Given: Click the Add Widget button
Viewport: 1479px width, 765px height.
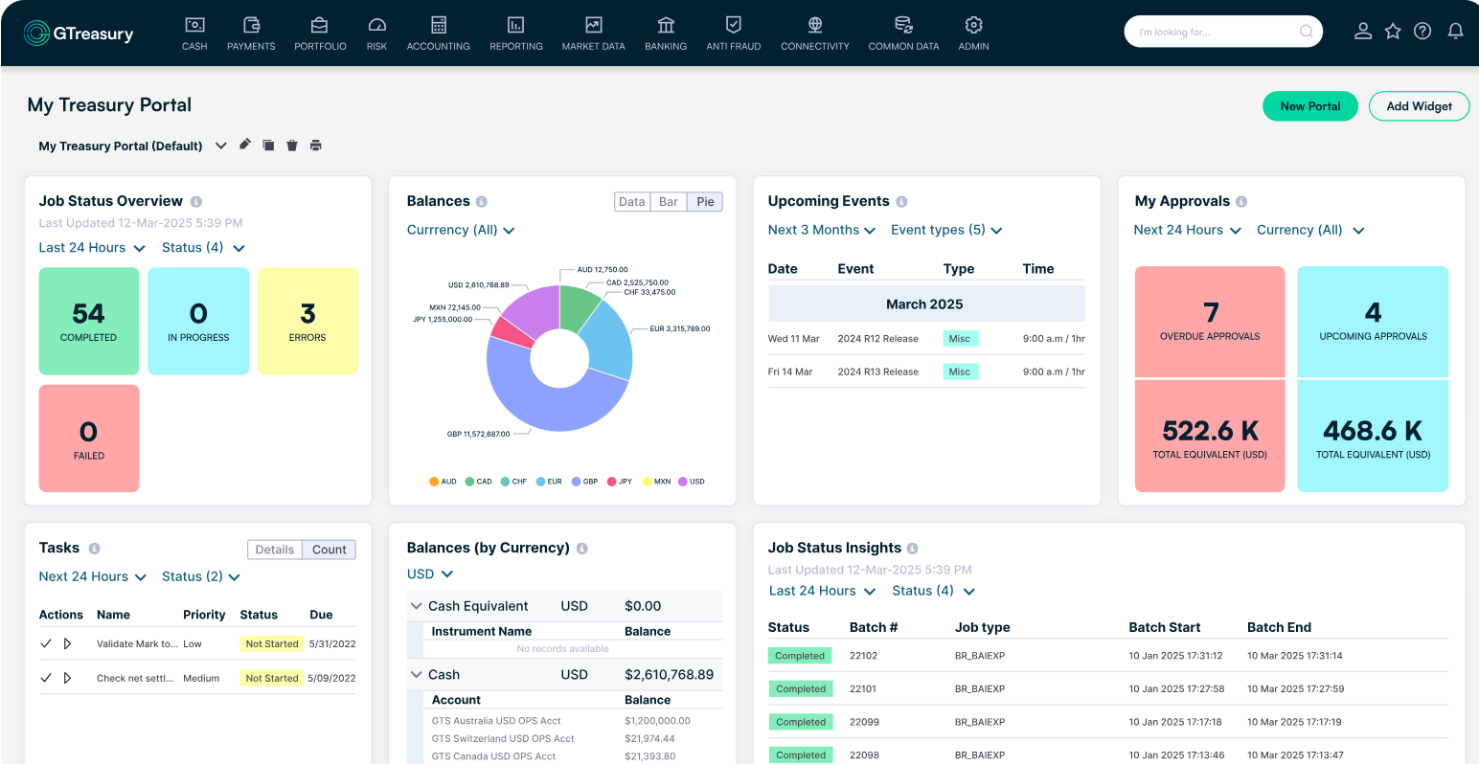Looking at the screenshot, I should 1419,106.
